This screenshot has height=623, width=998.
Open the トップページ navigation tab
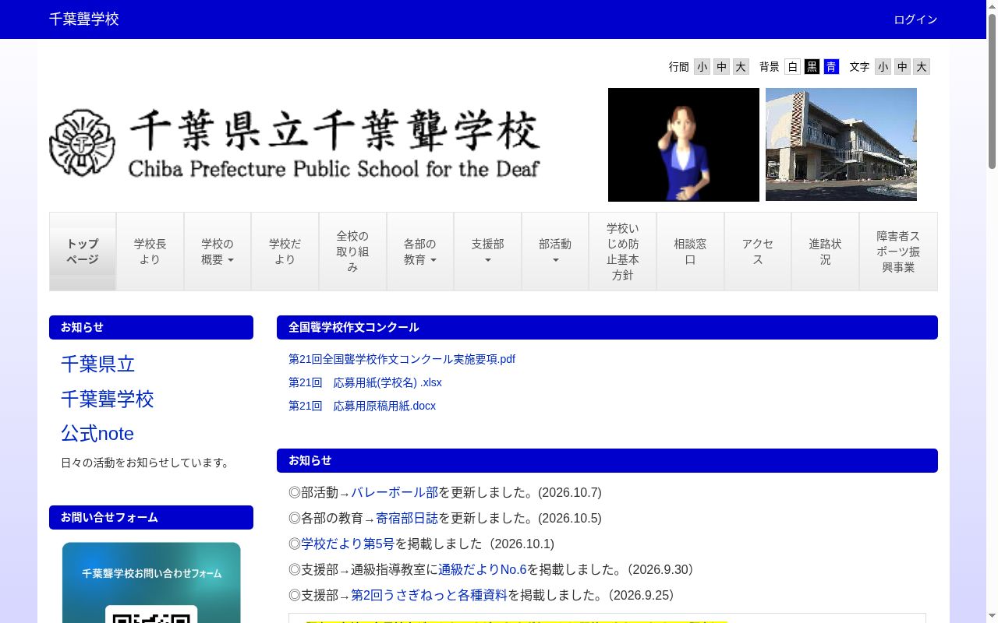83,252
